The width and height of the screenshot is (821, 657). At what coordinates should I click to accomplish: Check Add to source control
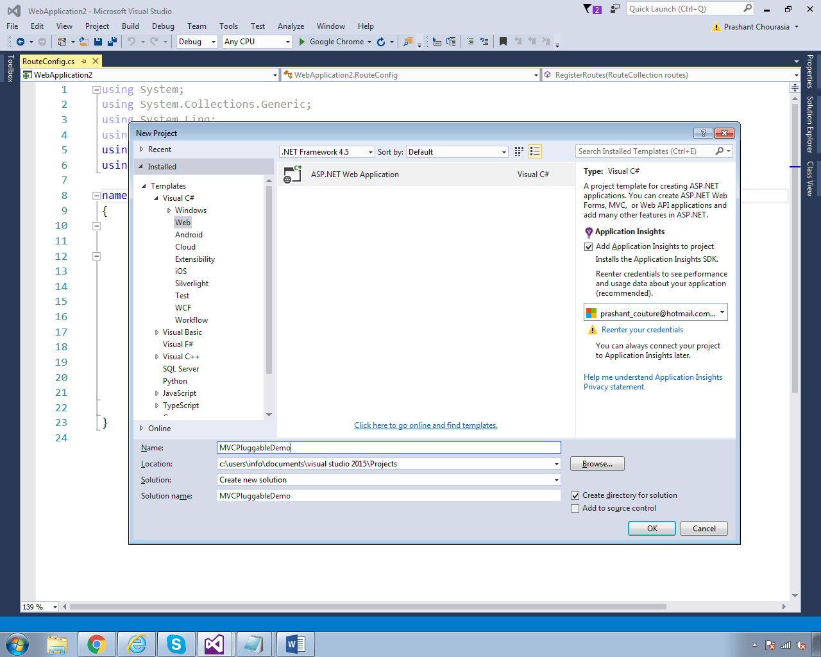575,508
